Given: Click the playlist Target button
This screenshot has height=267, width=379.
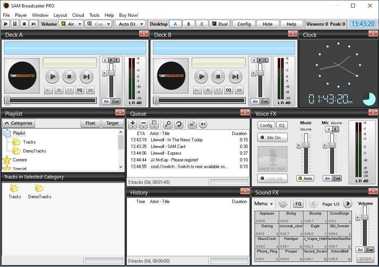Looking at the screenshot, I should (x=112, y=123).
